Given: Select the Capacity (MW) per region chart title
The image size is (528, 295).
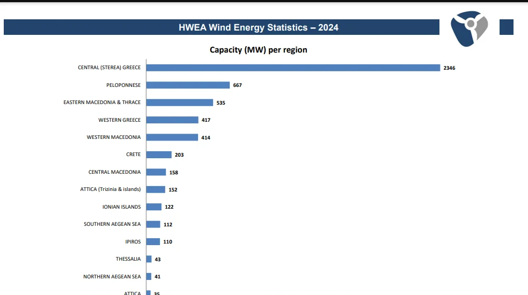Looking at the screenshot, I should [x=258, y=50].
